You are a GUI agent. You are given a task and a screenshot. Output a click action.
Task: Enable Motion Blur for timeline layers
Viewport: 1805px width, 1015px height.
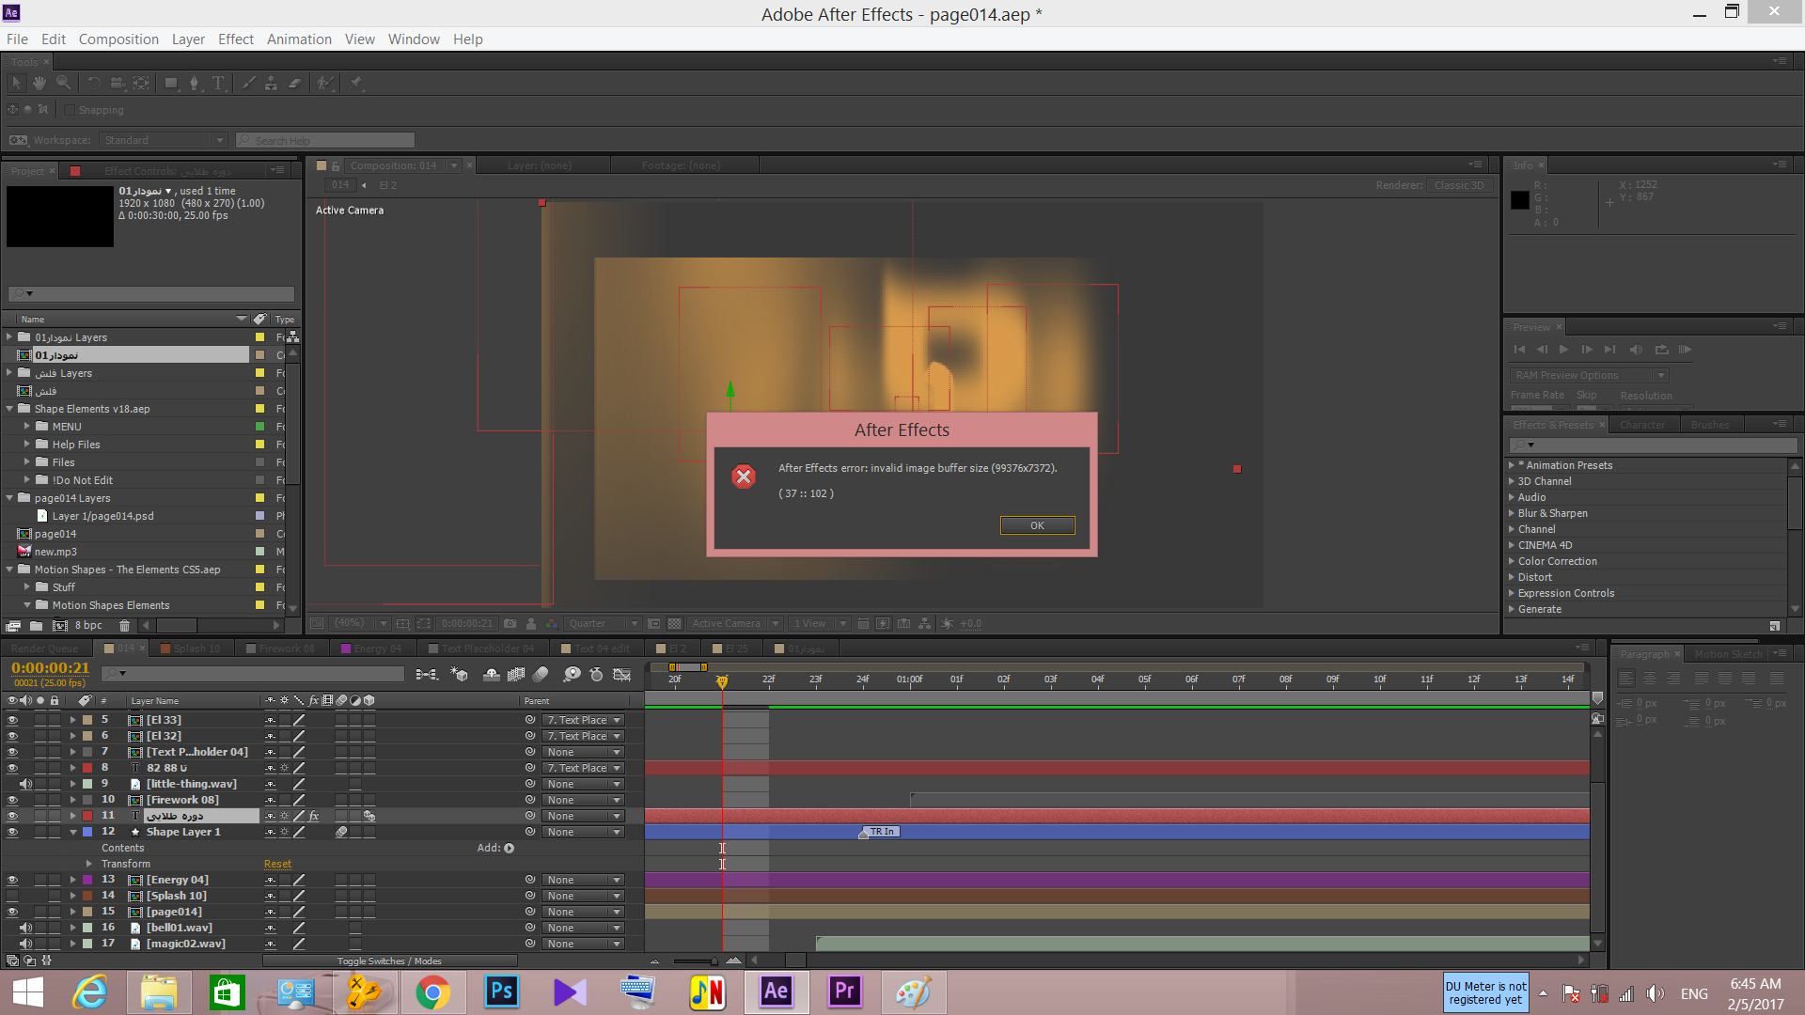[541, 674]
